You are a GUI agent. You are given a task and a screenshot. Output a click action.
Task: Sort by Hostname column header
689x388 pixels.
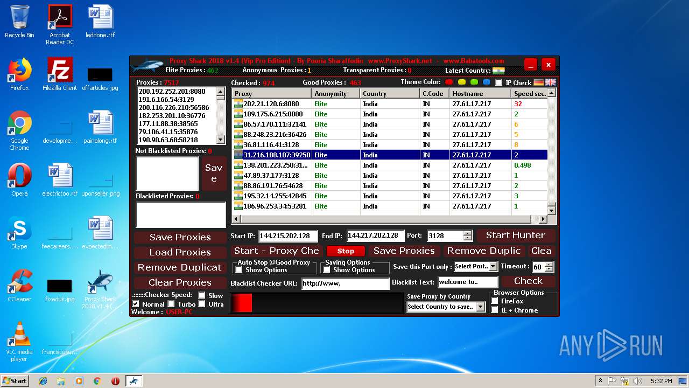(x=480, y=94)
